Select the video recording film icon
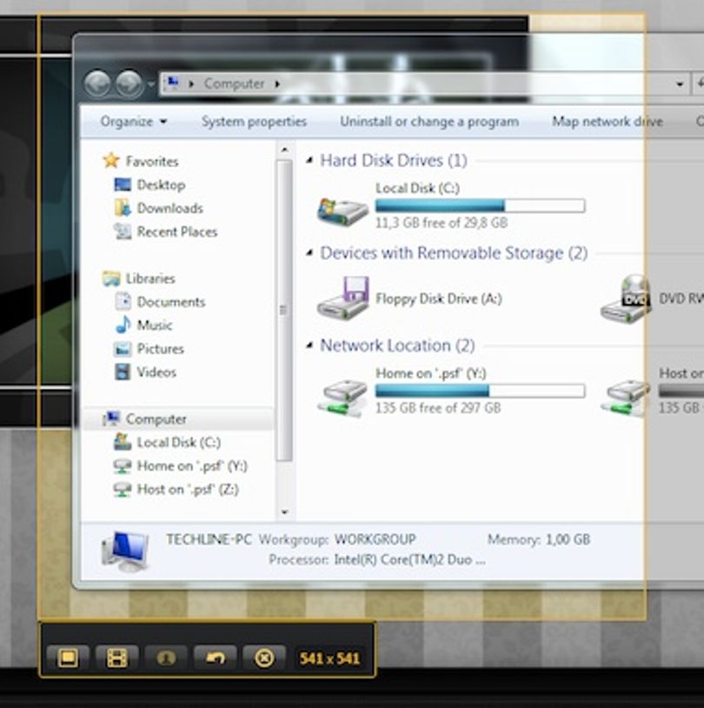The height and width of the screenshot is (708, 704). (116, 658)
